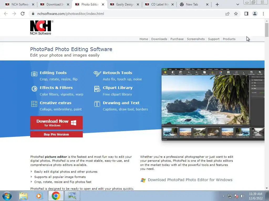This screenshot has width=269, height=201.
Task: Open the Chrome side panel icon
Action: pos(246,14)
